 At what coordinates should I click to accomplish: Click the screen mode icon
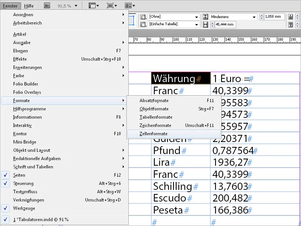point(111,6)
